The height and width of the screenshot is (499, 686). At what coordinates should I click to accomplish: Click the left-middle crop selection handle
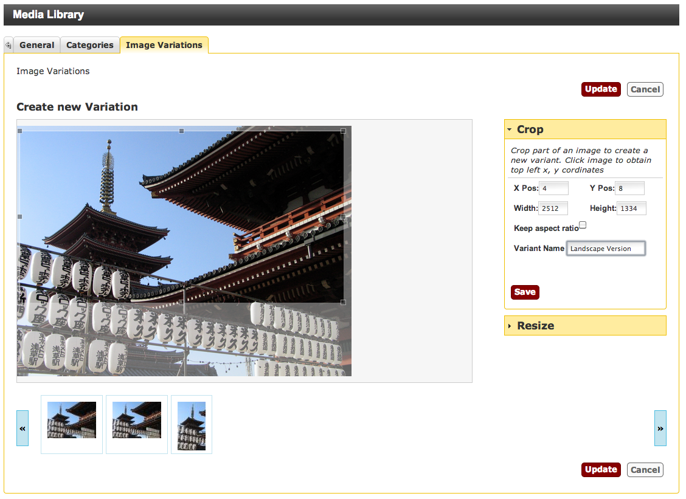(20, 216)
